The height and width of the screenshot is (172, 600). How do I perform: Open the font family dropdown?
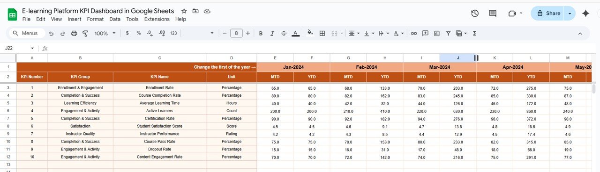click(199, 33)
